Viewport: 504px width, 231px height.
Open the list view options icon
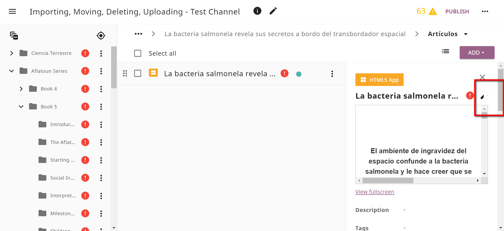(446, 51)
